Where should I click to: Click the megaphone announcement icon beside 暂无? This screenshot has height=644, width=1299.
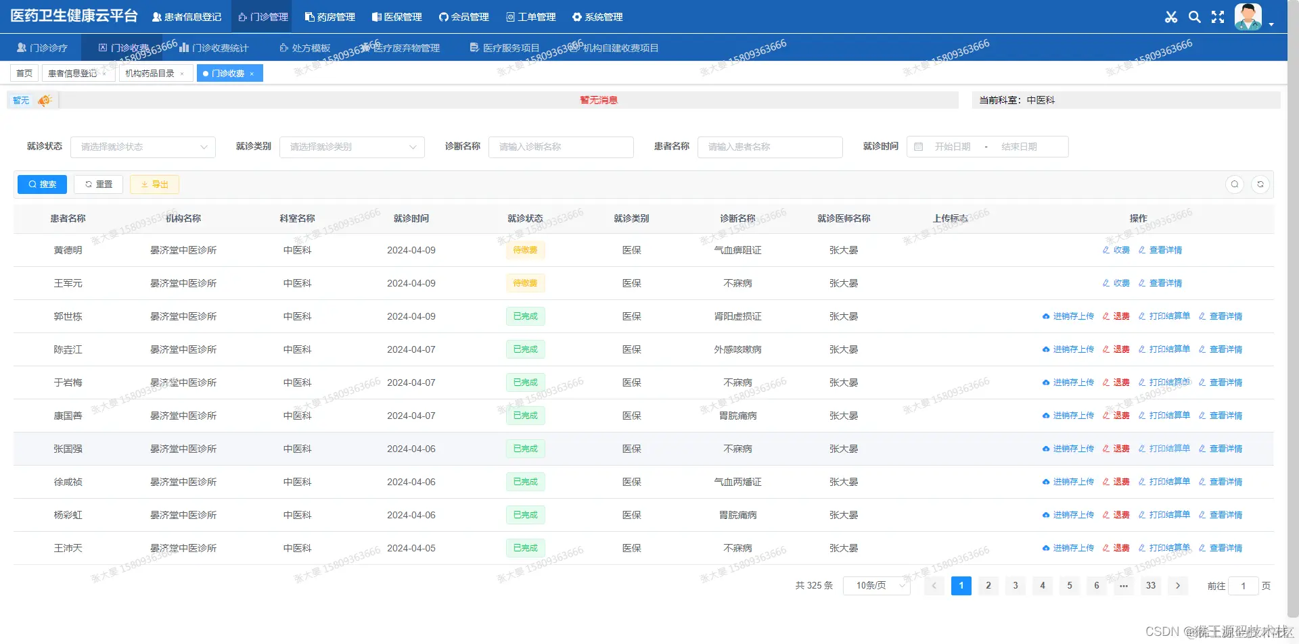(44, 100)
